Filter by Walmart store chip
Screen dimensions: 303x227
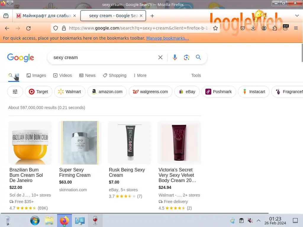(x=70, y=92)
